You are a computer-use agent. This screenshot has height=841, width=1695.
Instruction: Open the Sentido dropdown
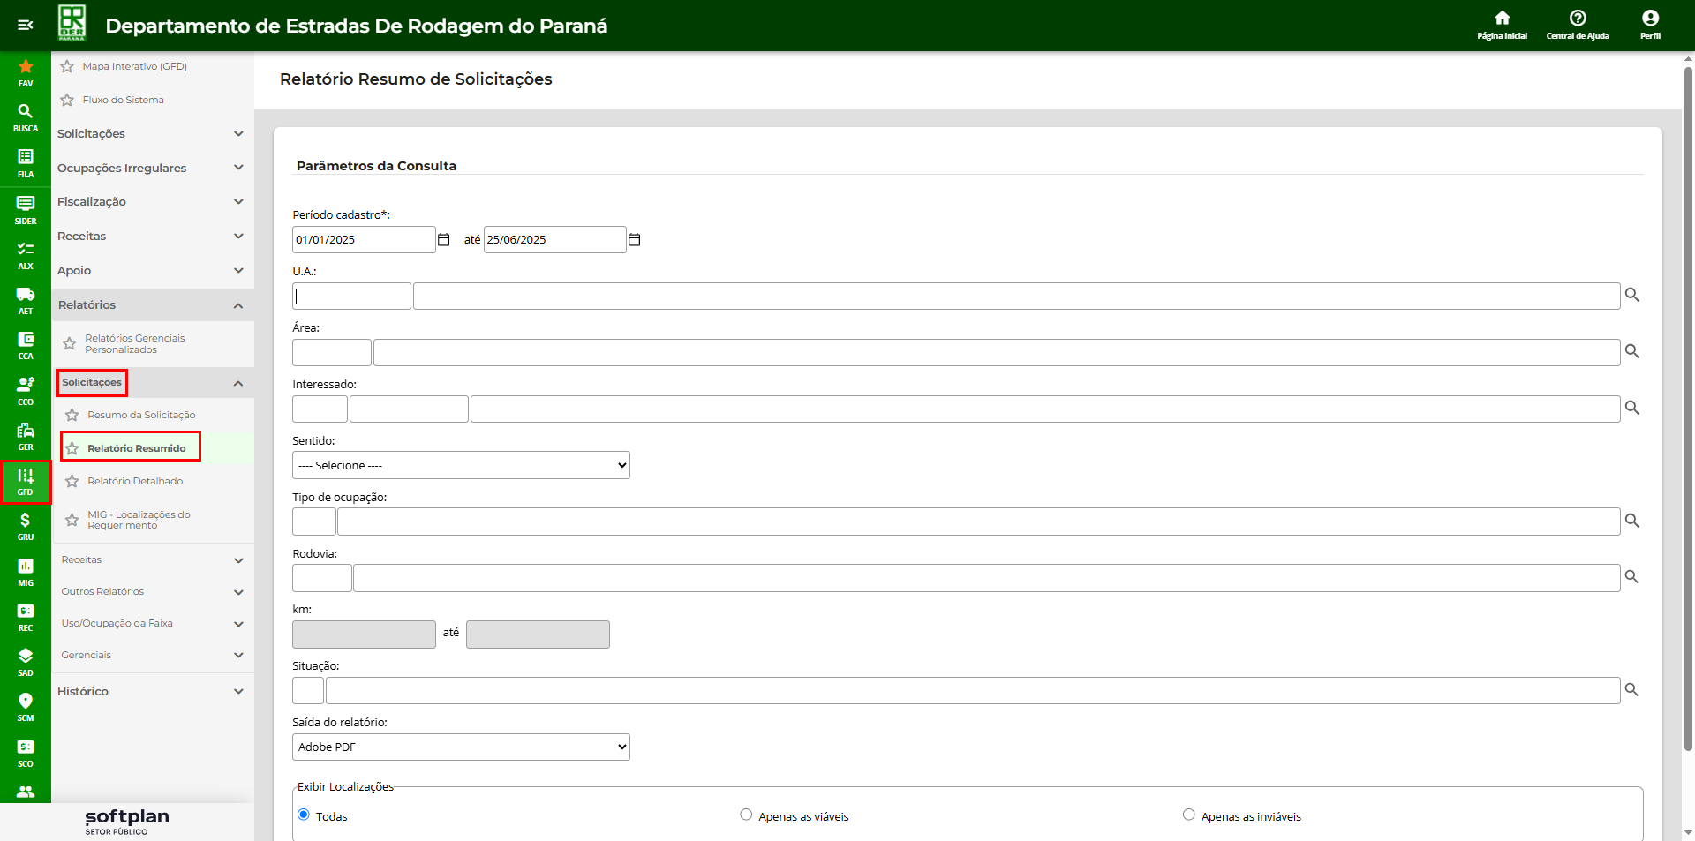[x=461, y=465]
